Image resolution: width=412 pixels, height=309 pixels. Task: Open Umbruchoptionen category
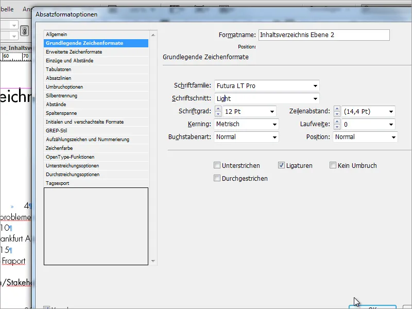click(96, 87)
